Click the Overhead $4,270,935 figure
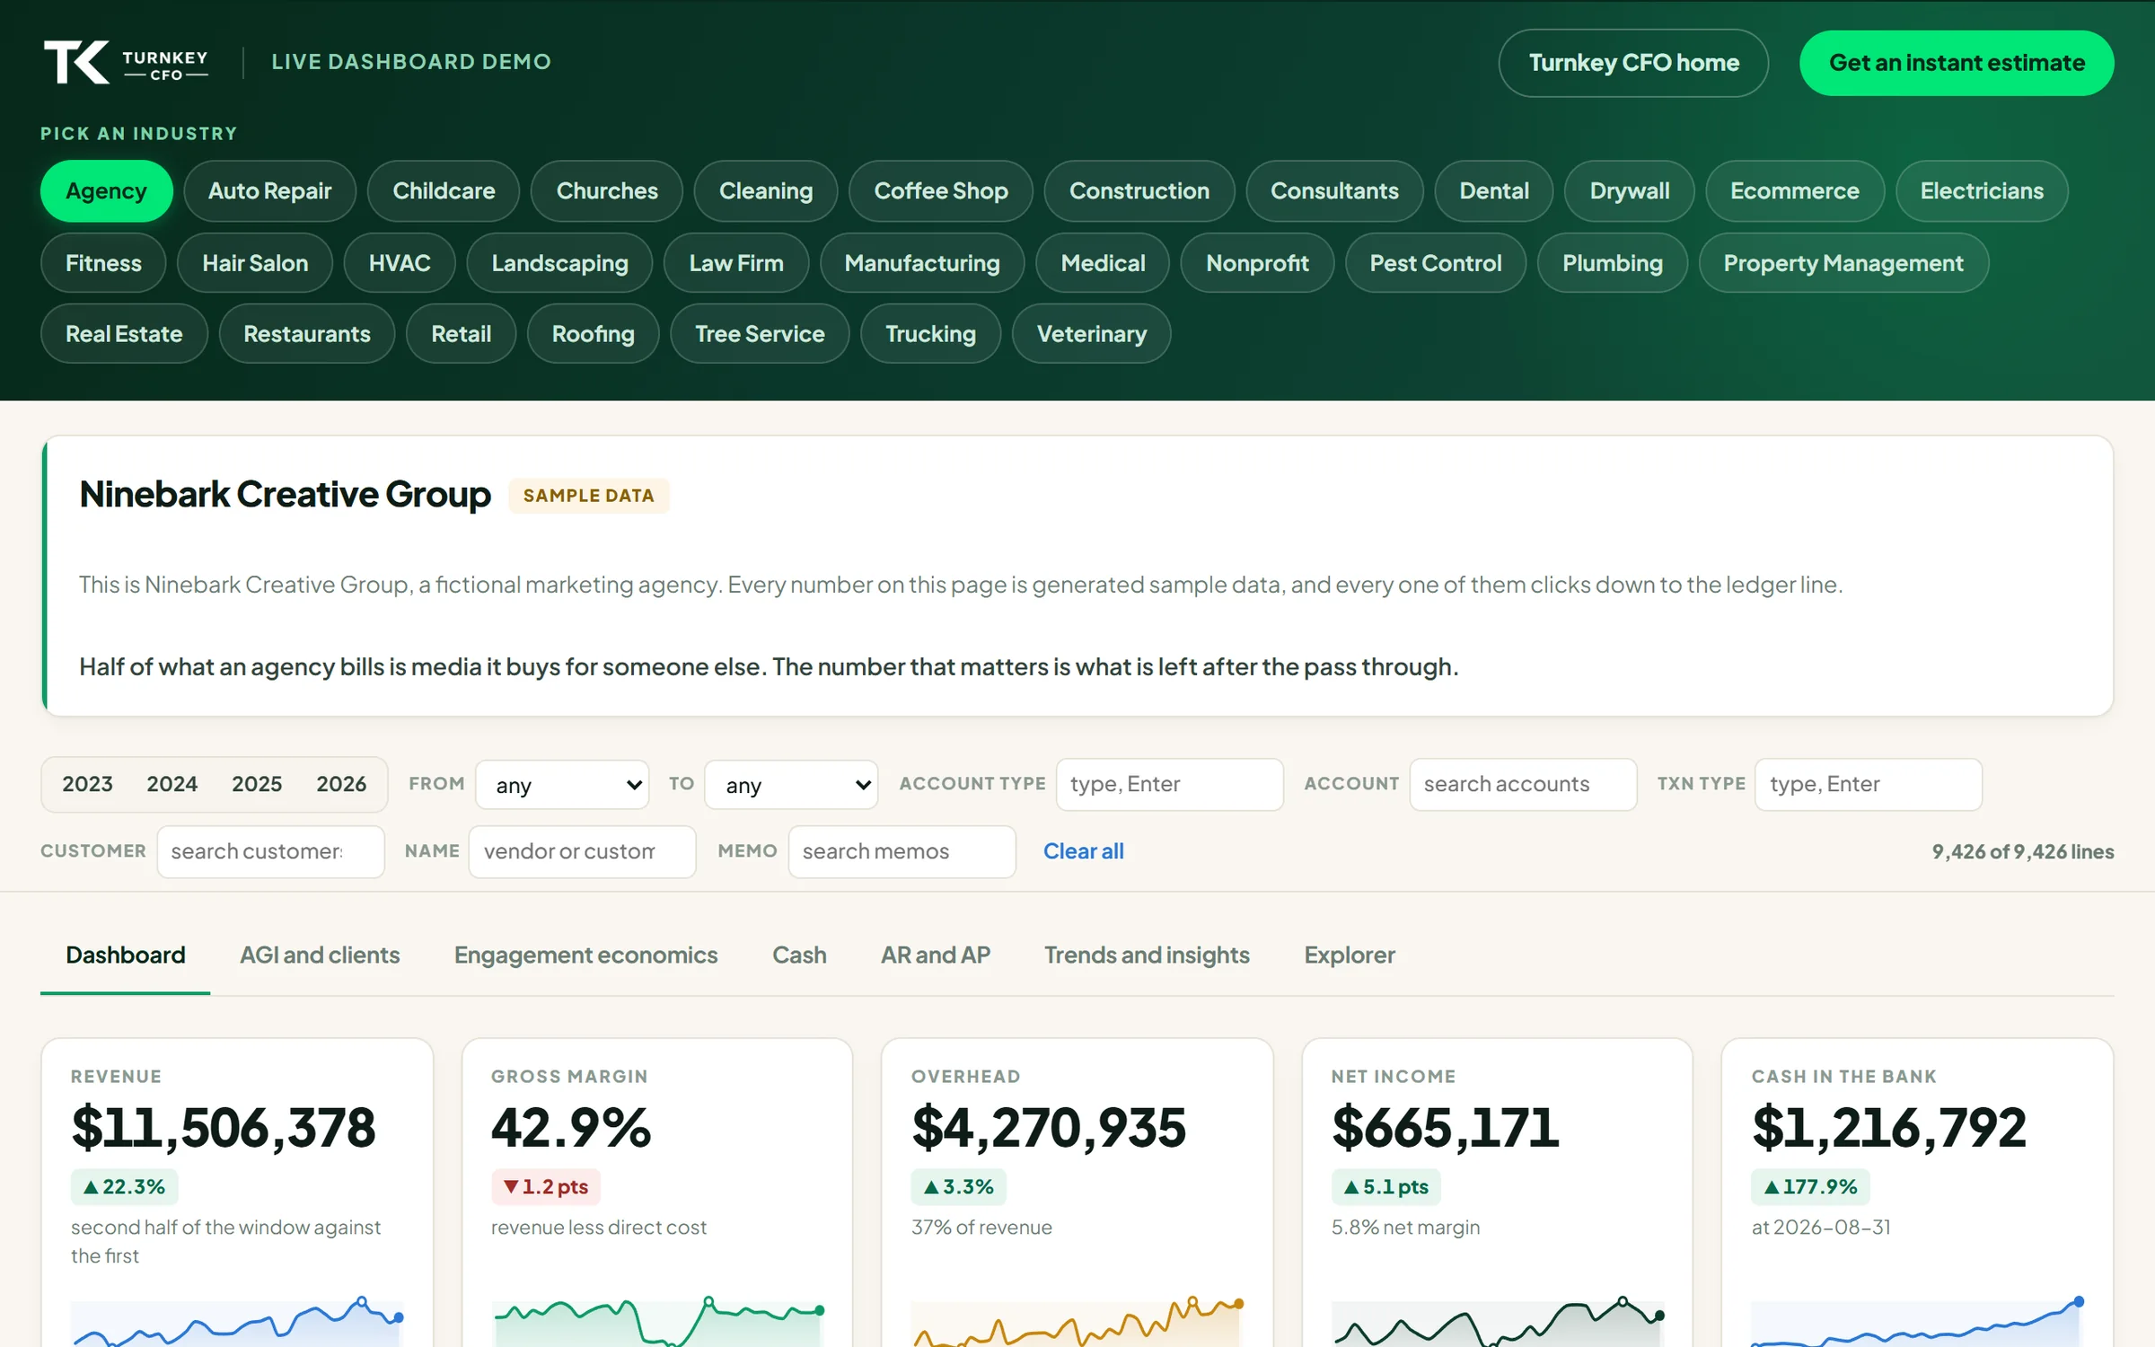The image size is (2155, 1347). pos(1049,1128)
